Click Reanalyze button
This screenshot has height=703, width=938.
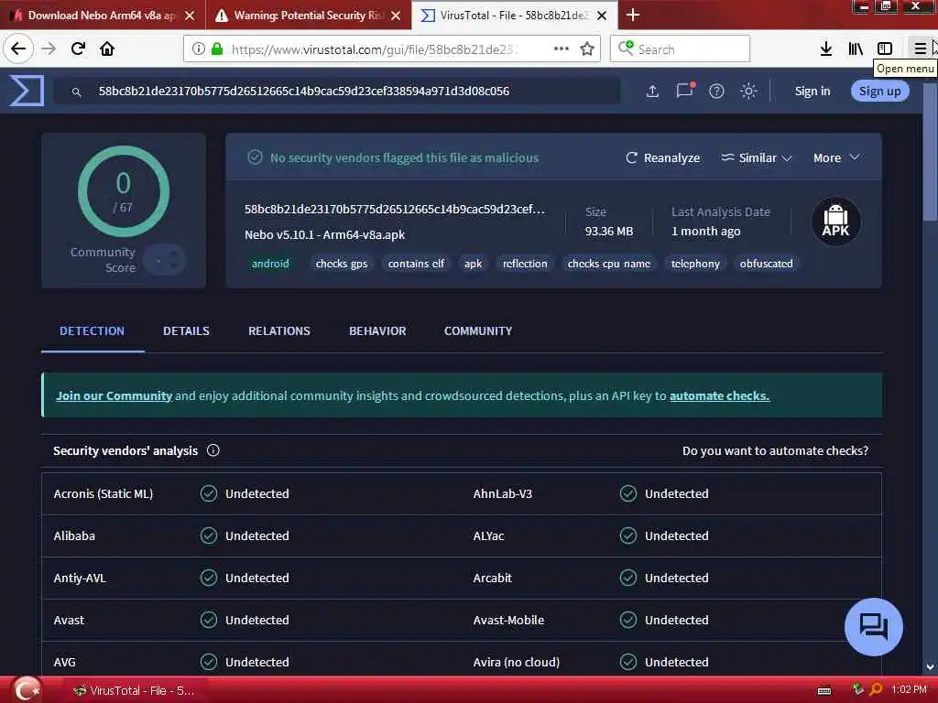pos(663,157)
